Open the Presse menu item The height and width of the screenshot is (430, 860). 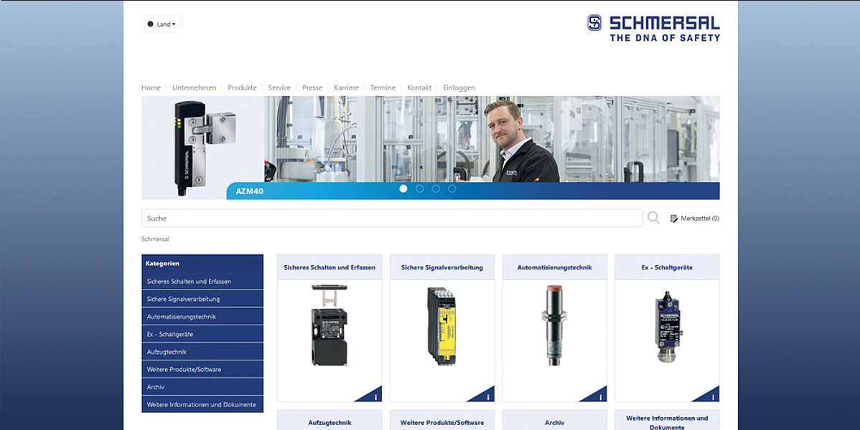pos(312,87)
